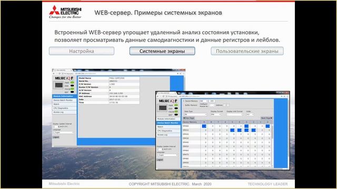Click black ERR indicator in Device Batch Monitor window
The height and width of the screenshot is (189, 337).
click(176, 109)
